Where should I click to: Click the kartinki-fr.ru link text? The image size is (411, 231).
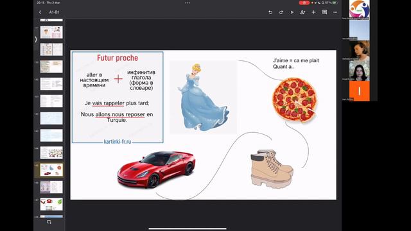coord(118,141)
